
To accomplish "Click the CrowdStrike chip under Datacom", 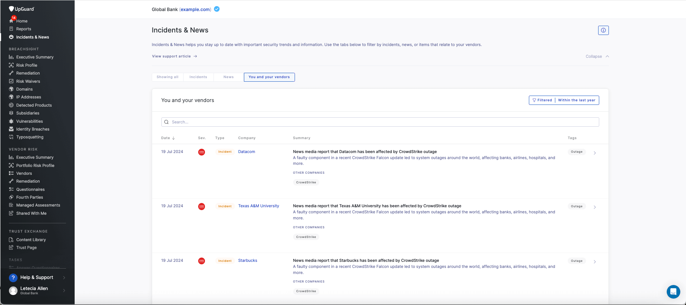I will (x=306, y=182).
